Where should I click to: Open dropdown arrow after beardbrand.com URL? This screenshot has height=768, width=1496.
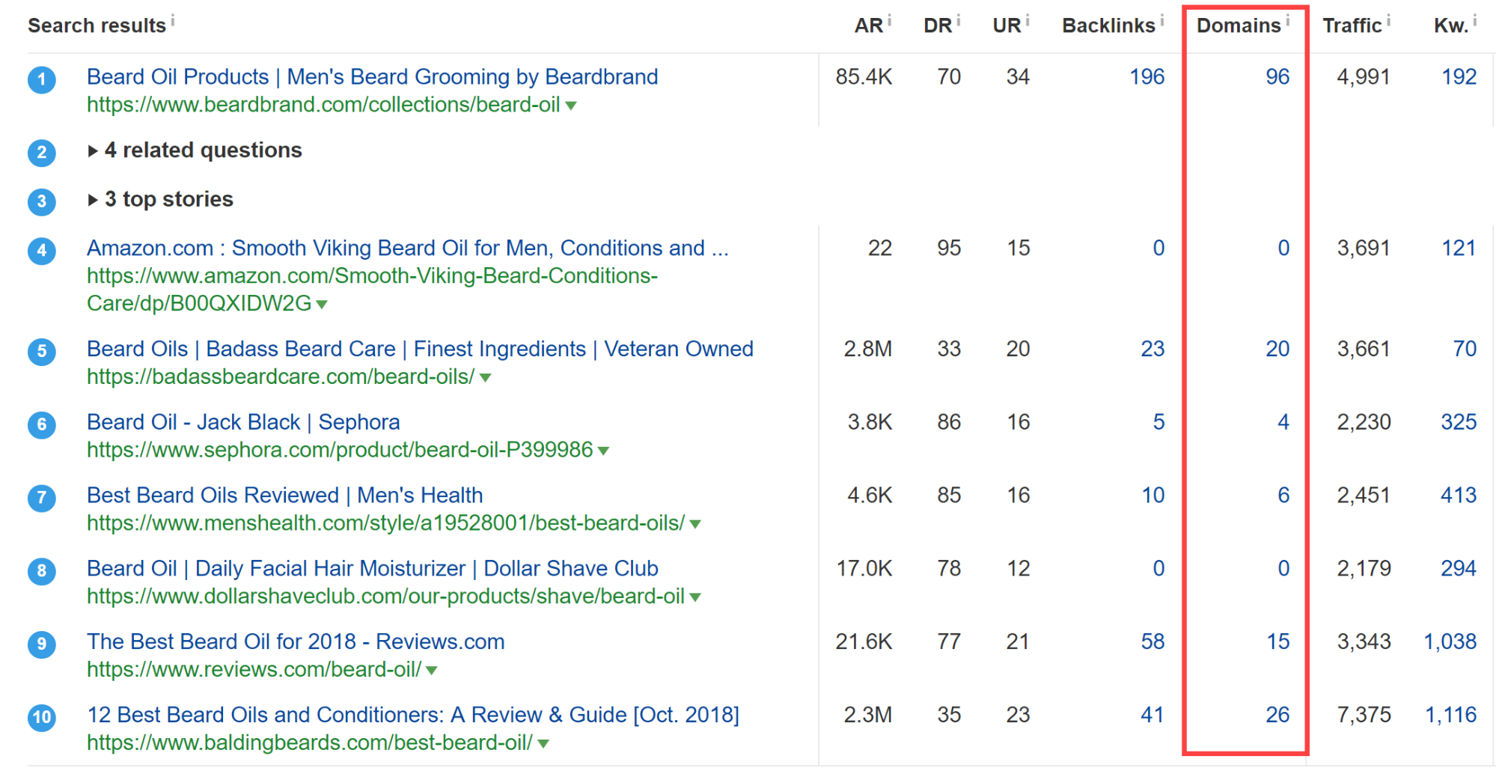(571, 106)
